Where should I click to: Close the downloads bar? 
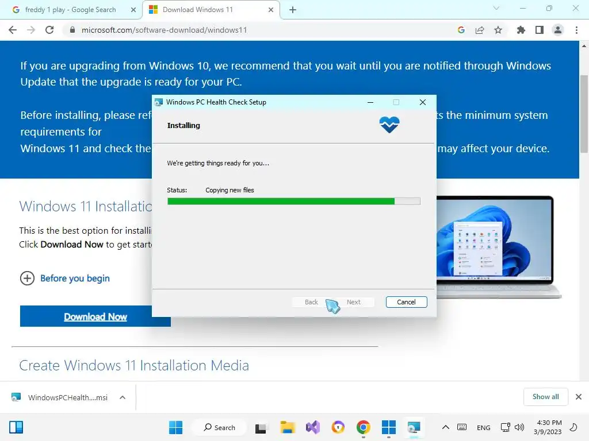(579, 397)
